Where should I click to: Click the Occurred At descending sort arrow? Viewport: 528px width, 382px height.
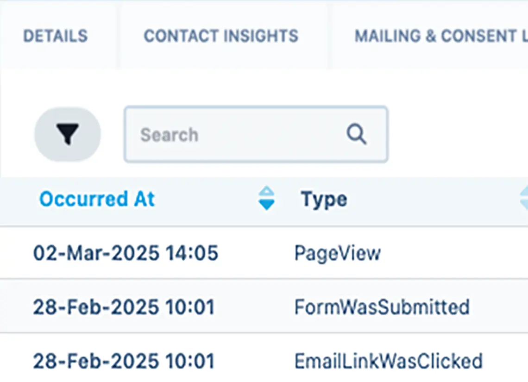[266, 204]
